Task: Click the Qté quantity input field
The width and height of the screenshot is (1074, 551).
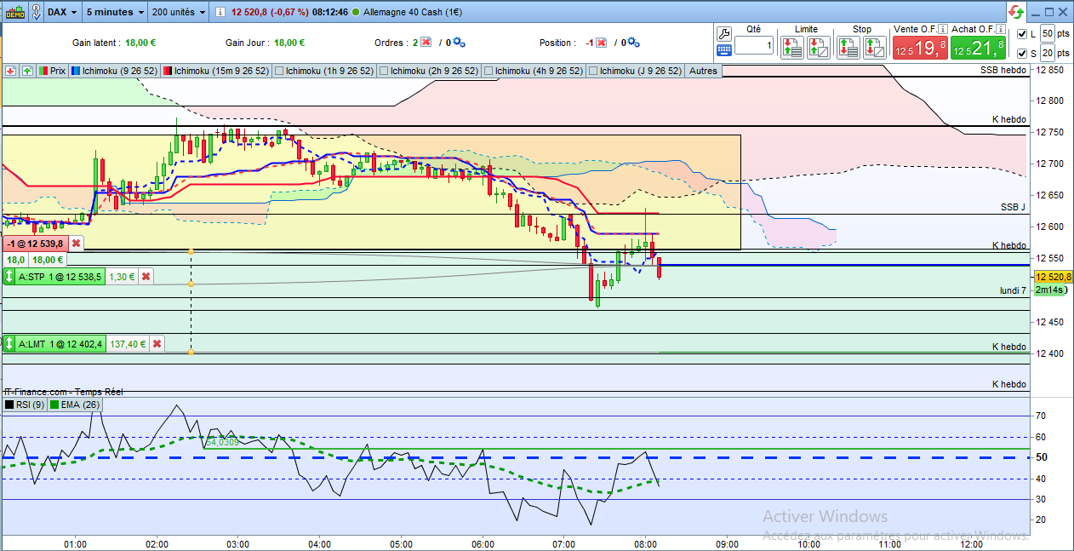Action: [x=754, y=46]
